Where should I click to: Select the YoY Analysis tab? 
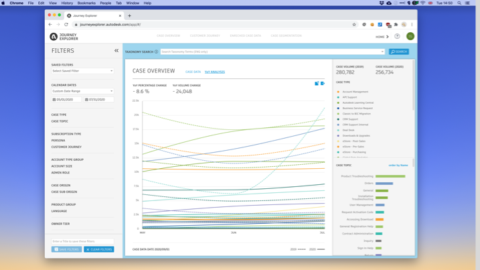215,72
